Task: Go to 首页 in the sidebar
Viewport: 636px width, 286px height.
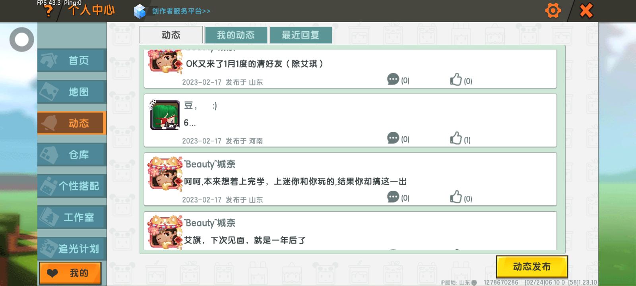Action: click(x=72, y=60)
